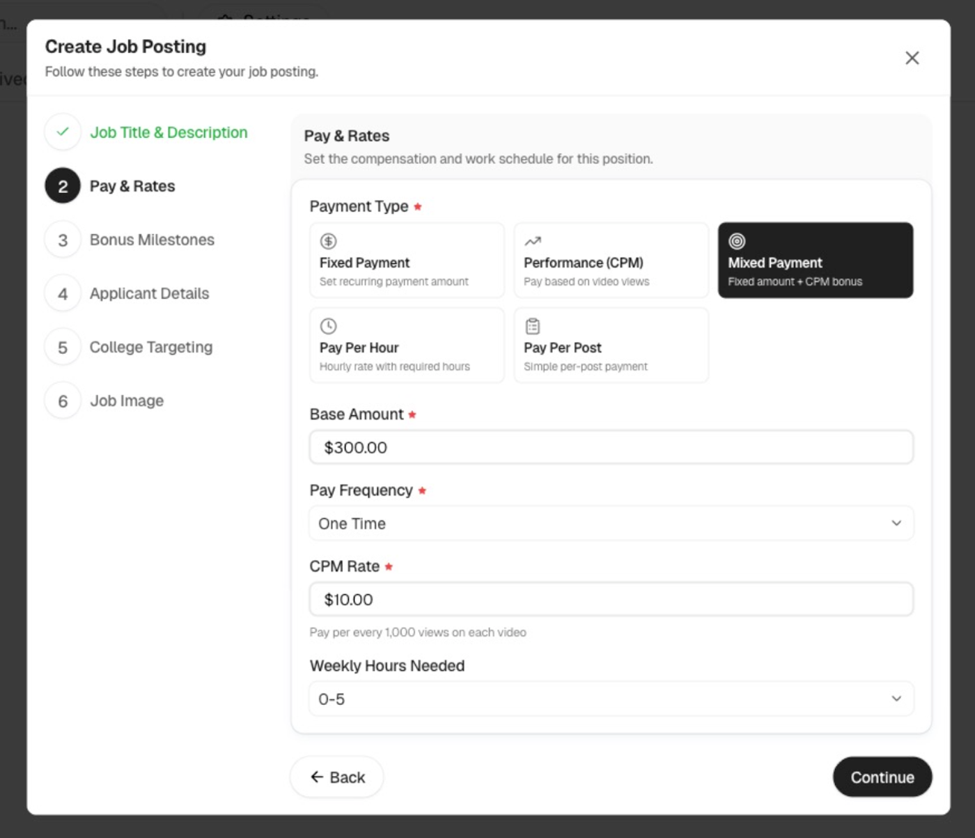Click the dollar icon on Fixed Payment

[x=328, y=241]
